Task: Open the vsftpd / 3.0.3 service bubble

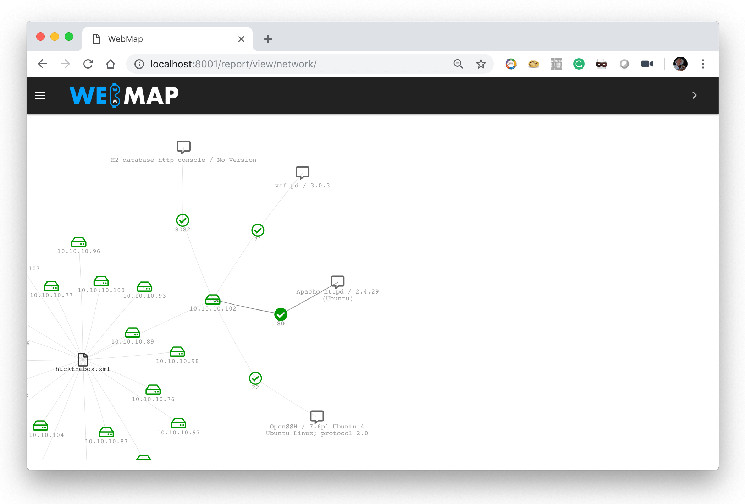Action: click(302, 173)
